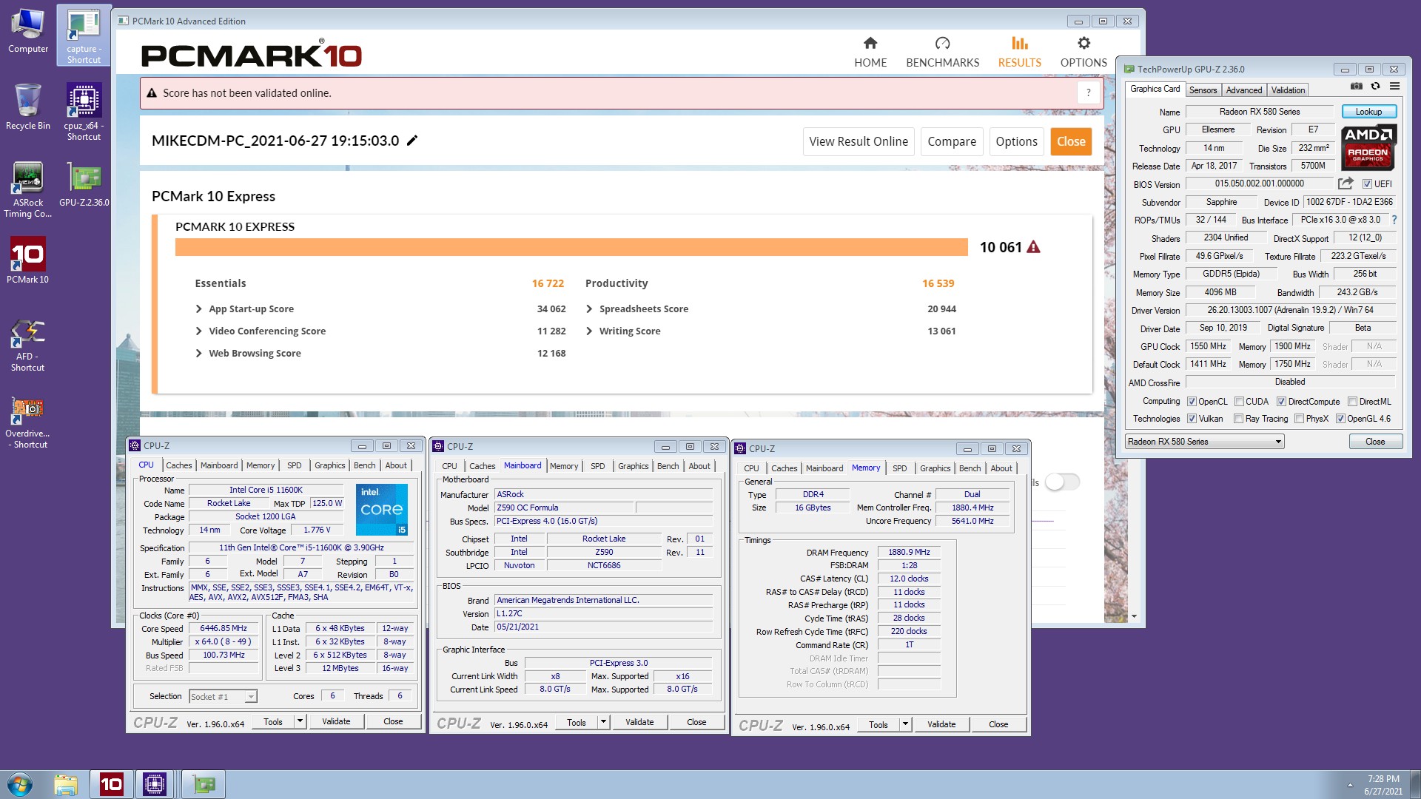Expand Spreadsheets Score details
This screenshot has height=799, width=1421.
tap(589, 309)
